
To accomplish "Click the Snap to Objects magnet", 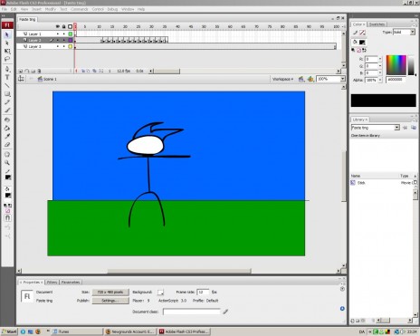I will point(7,218).
